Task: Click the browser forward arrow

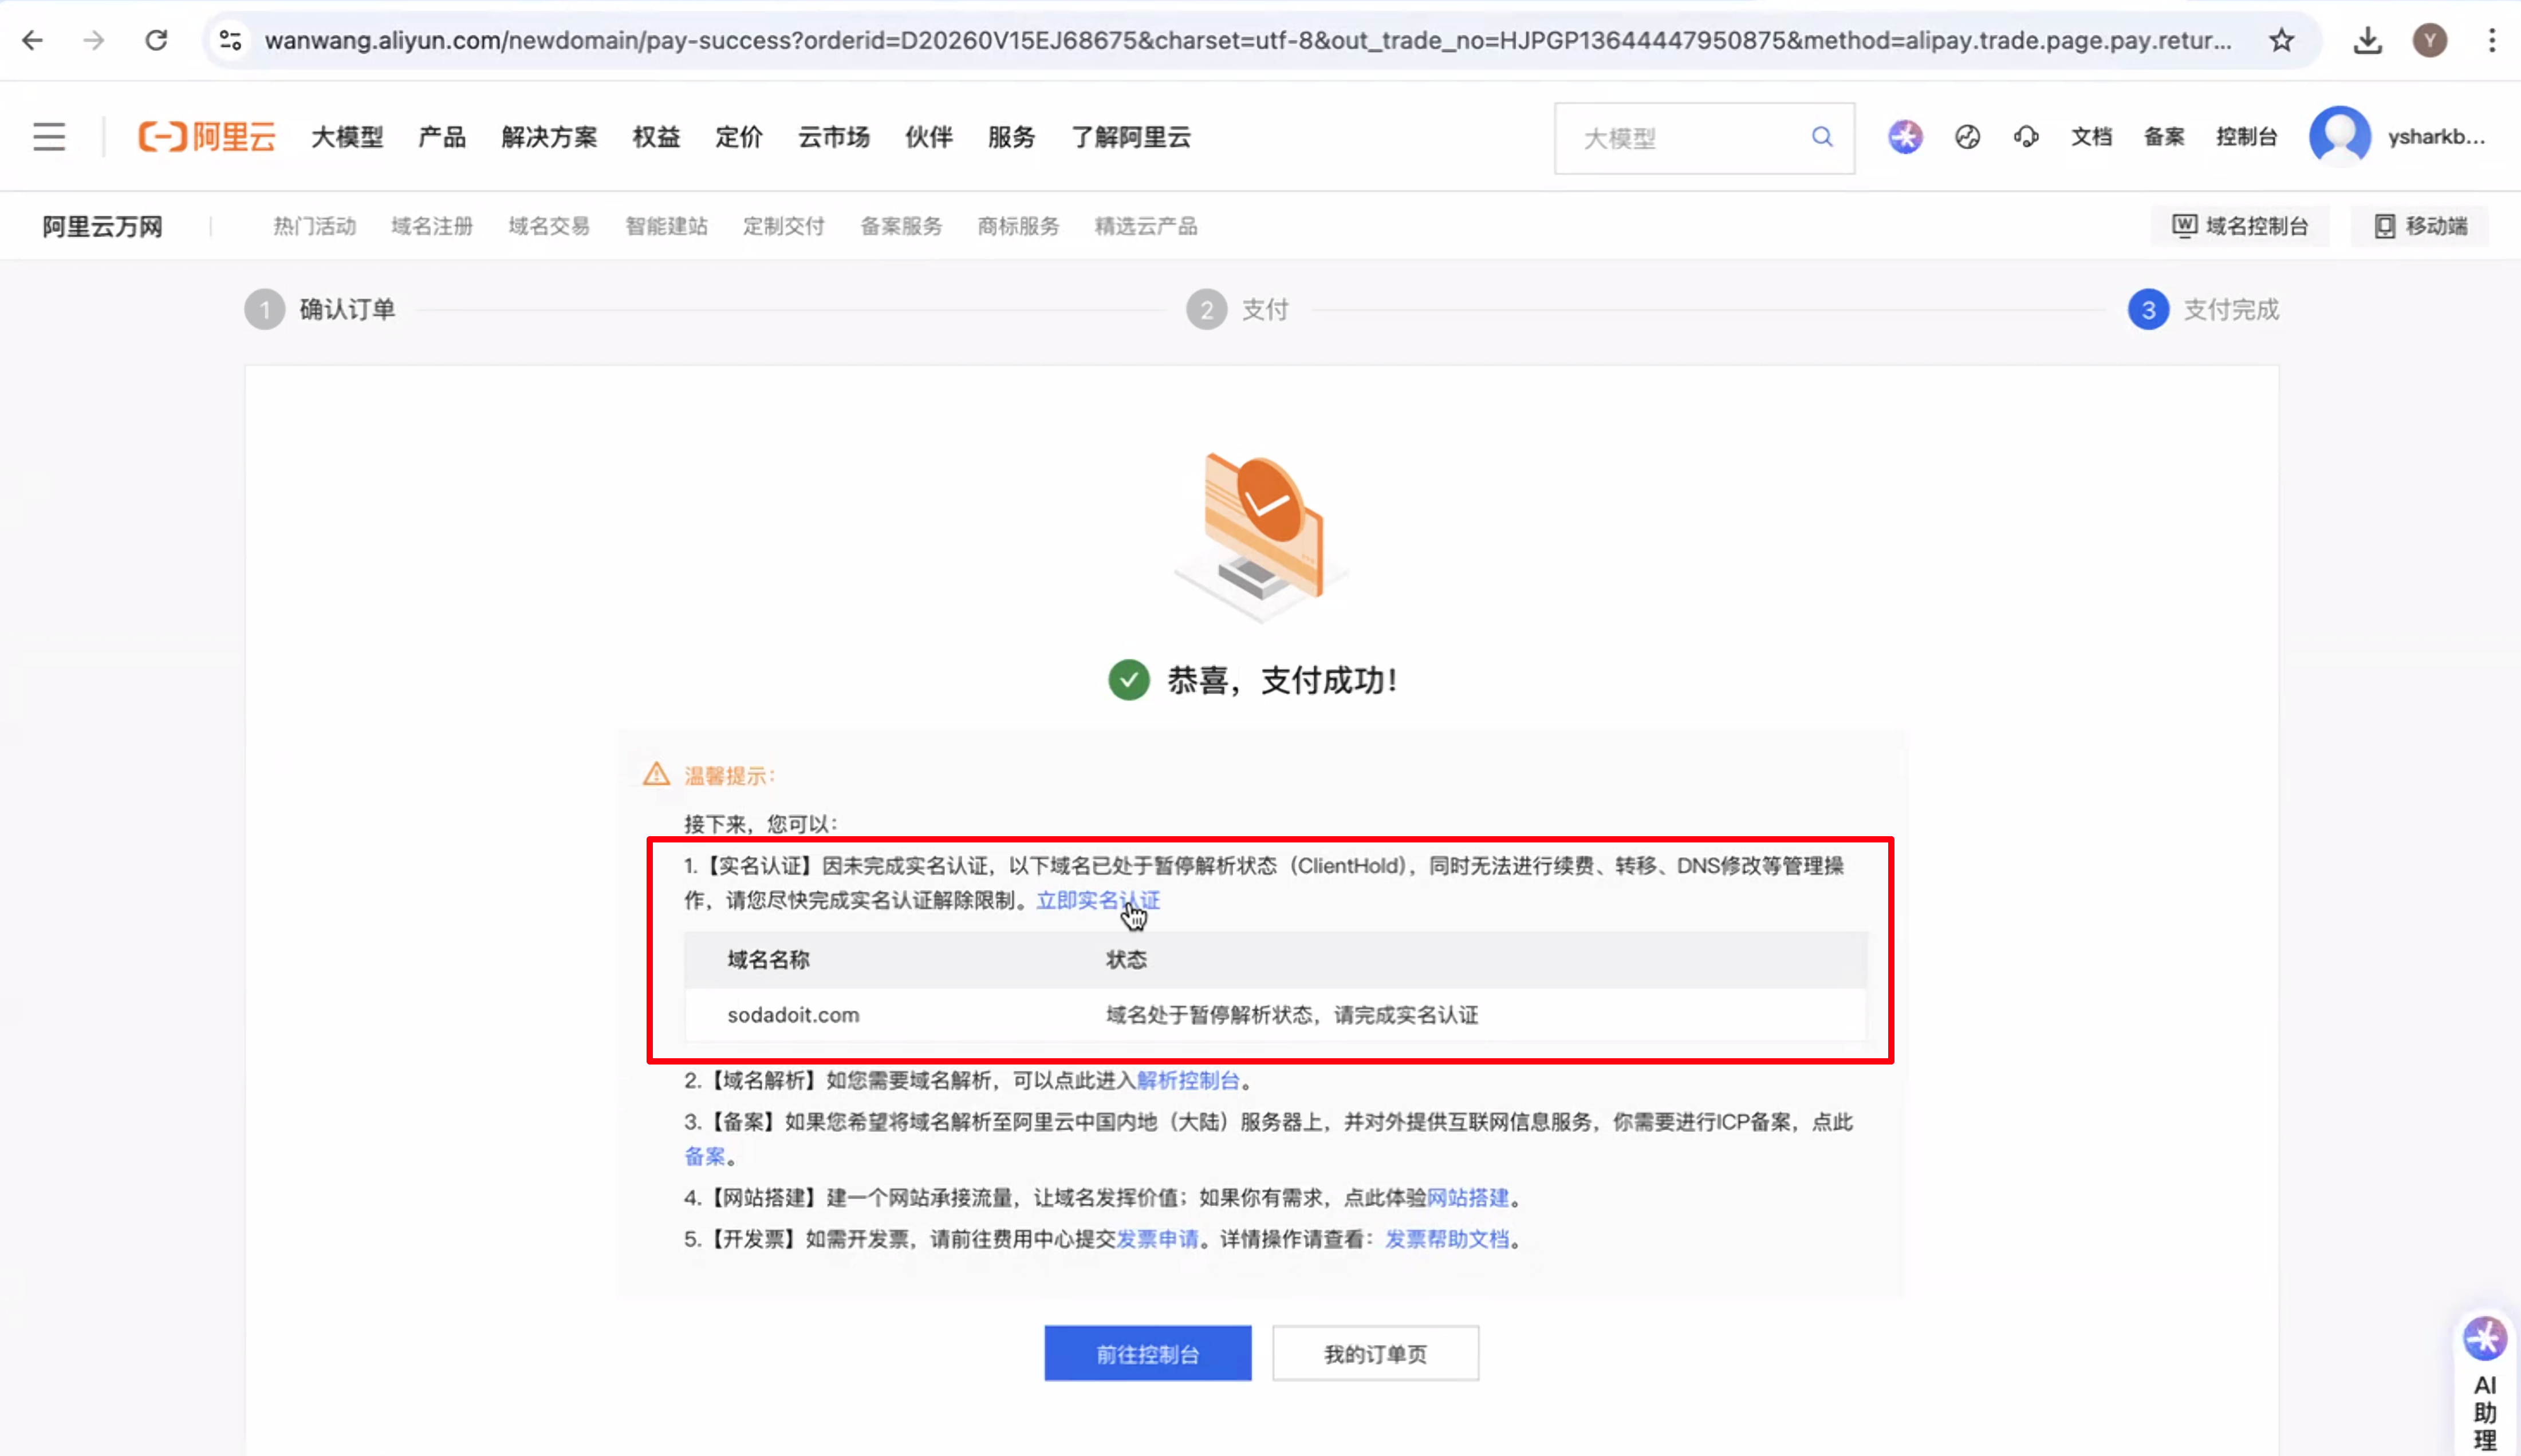Action: coord(94,40)
